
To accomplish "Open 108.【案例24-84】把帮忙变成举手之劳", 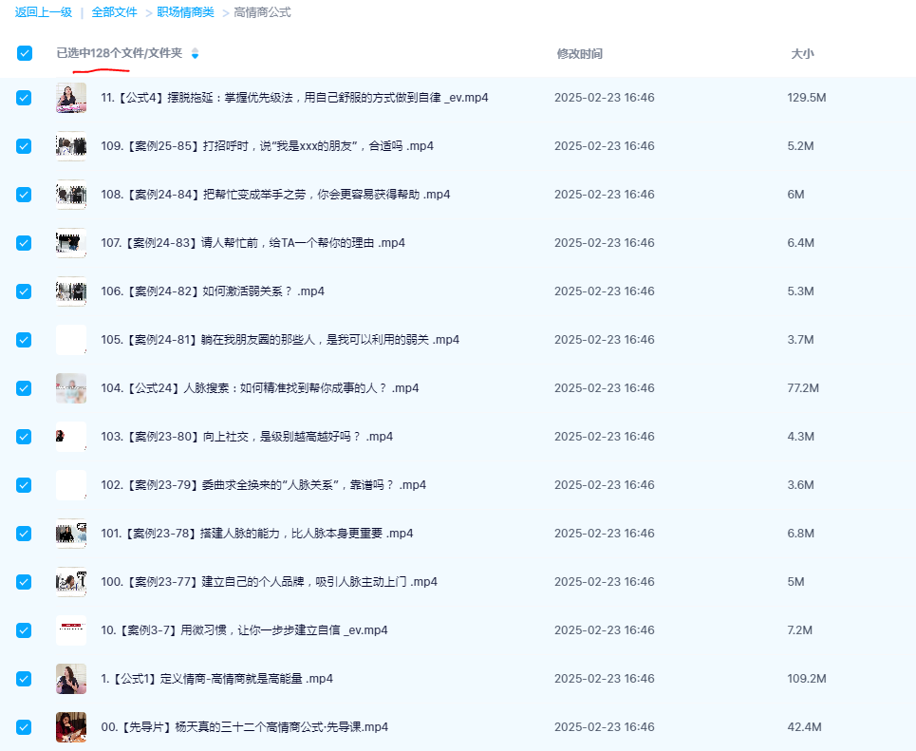I will click(70, 194).
